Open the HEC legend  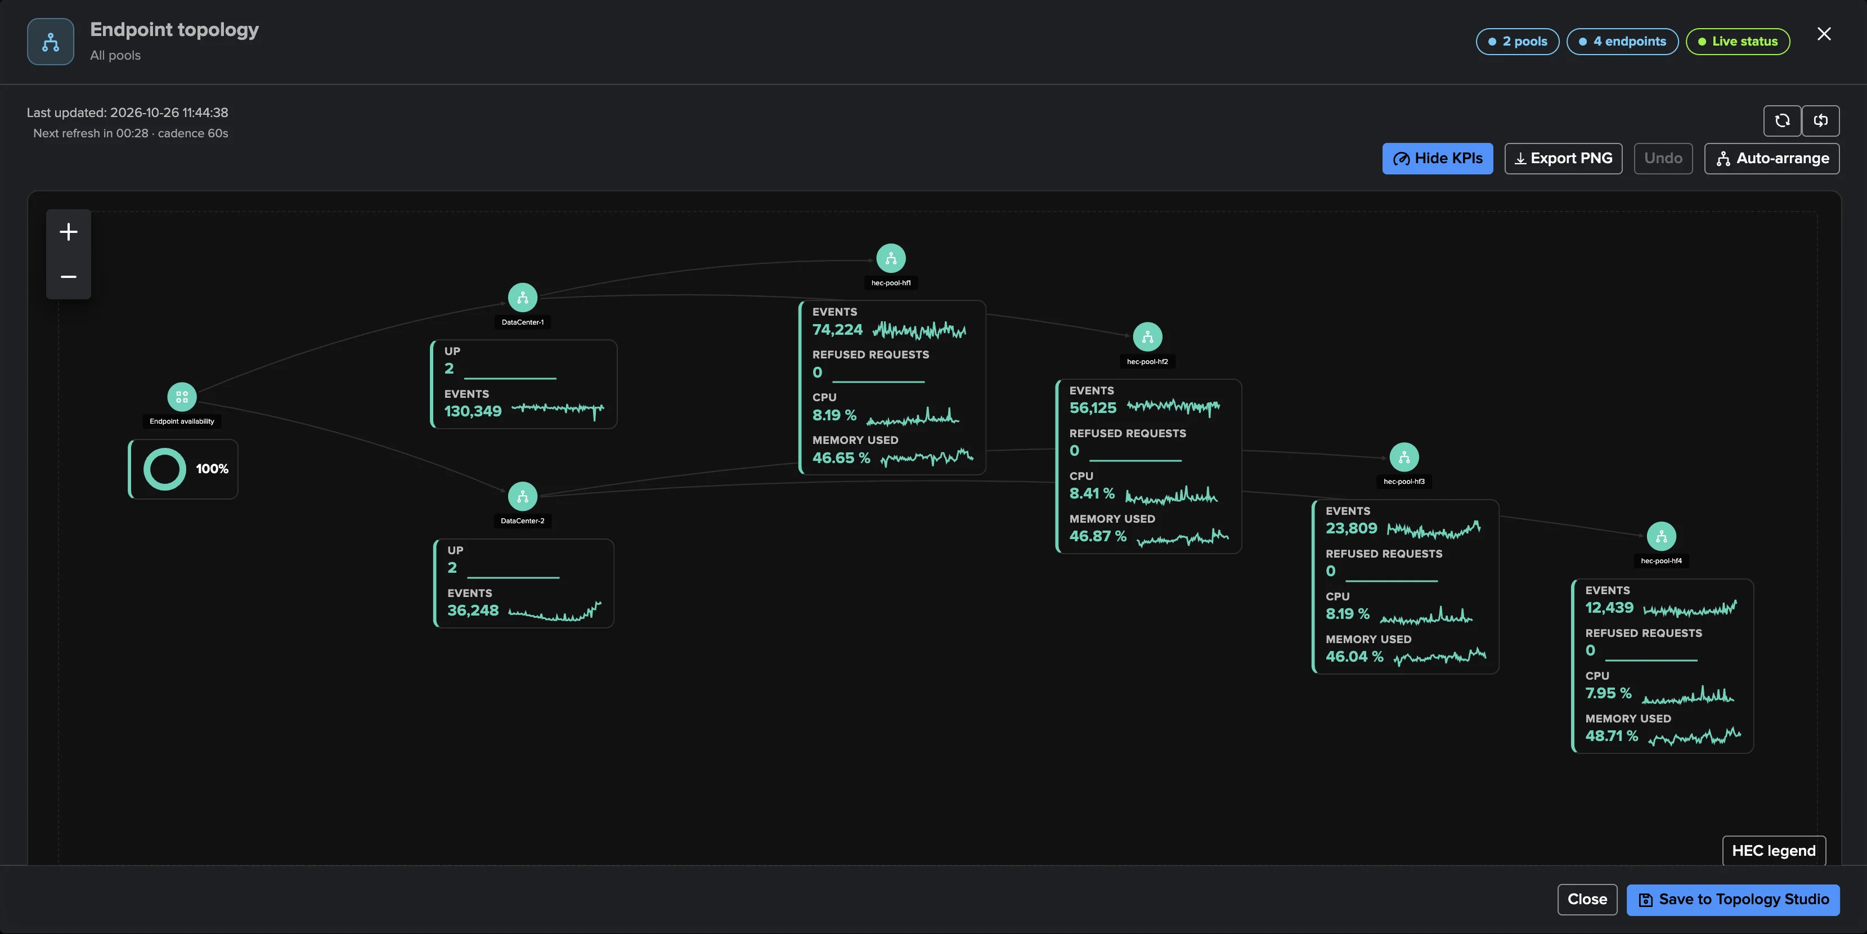[1774, 851]
